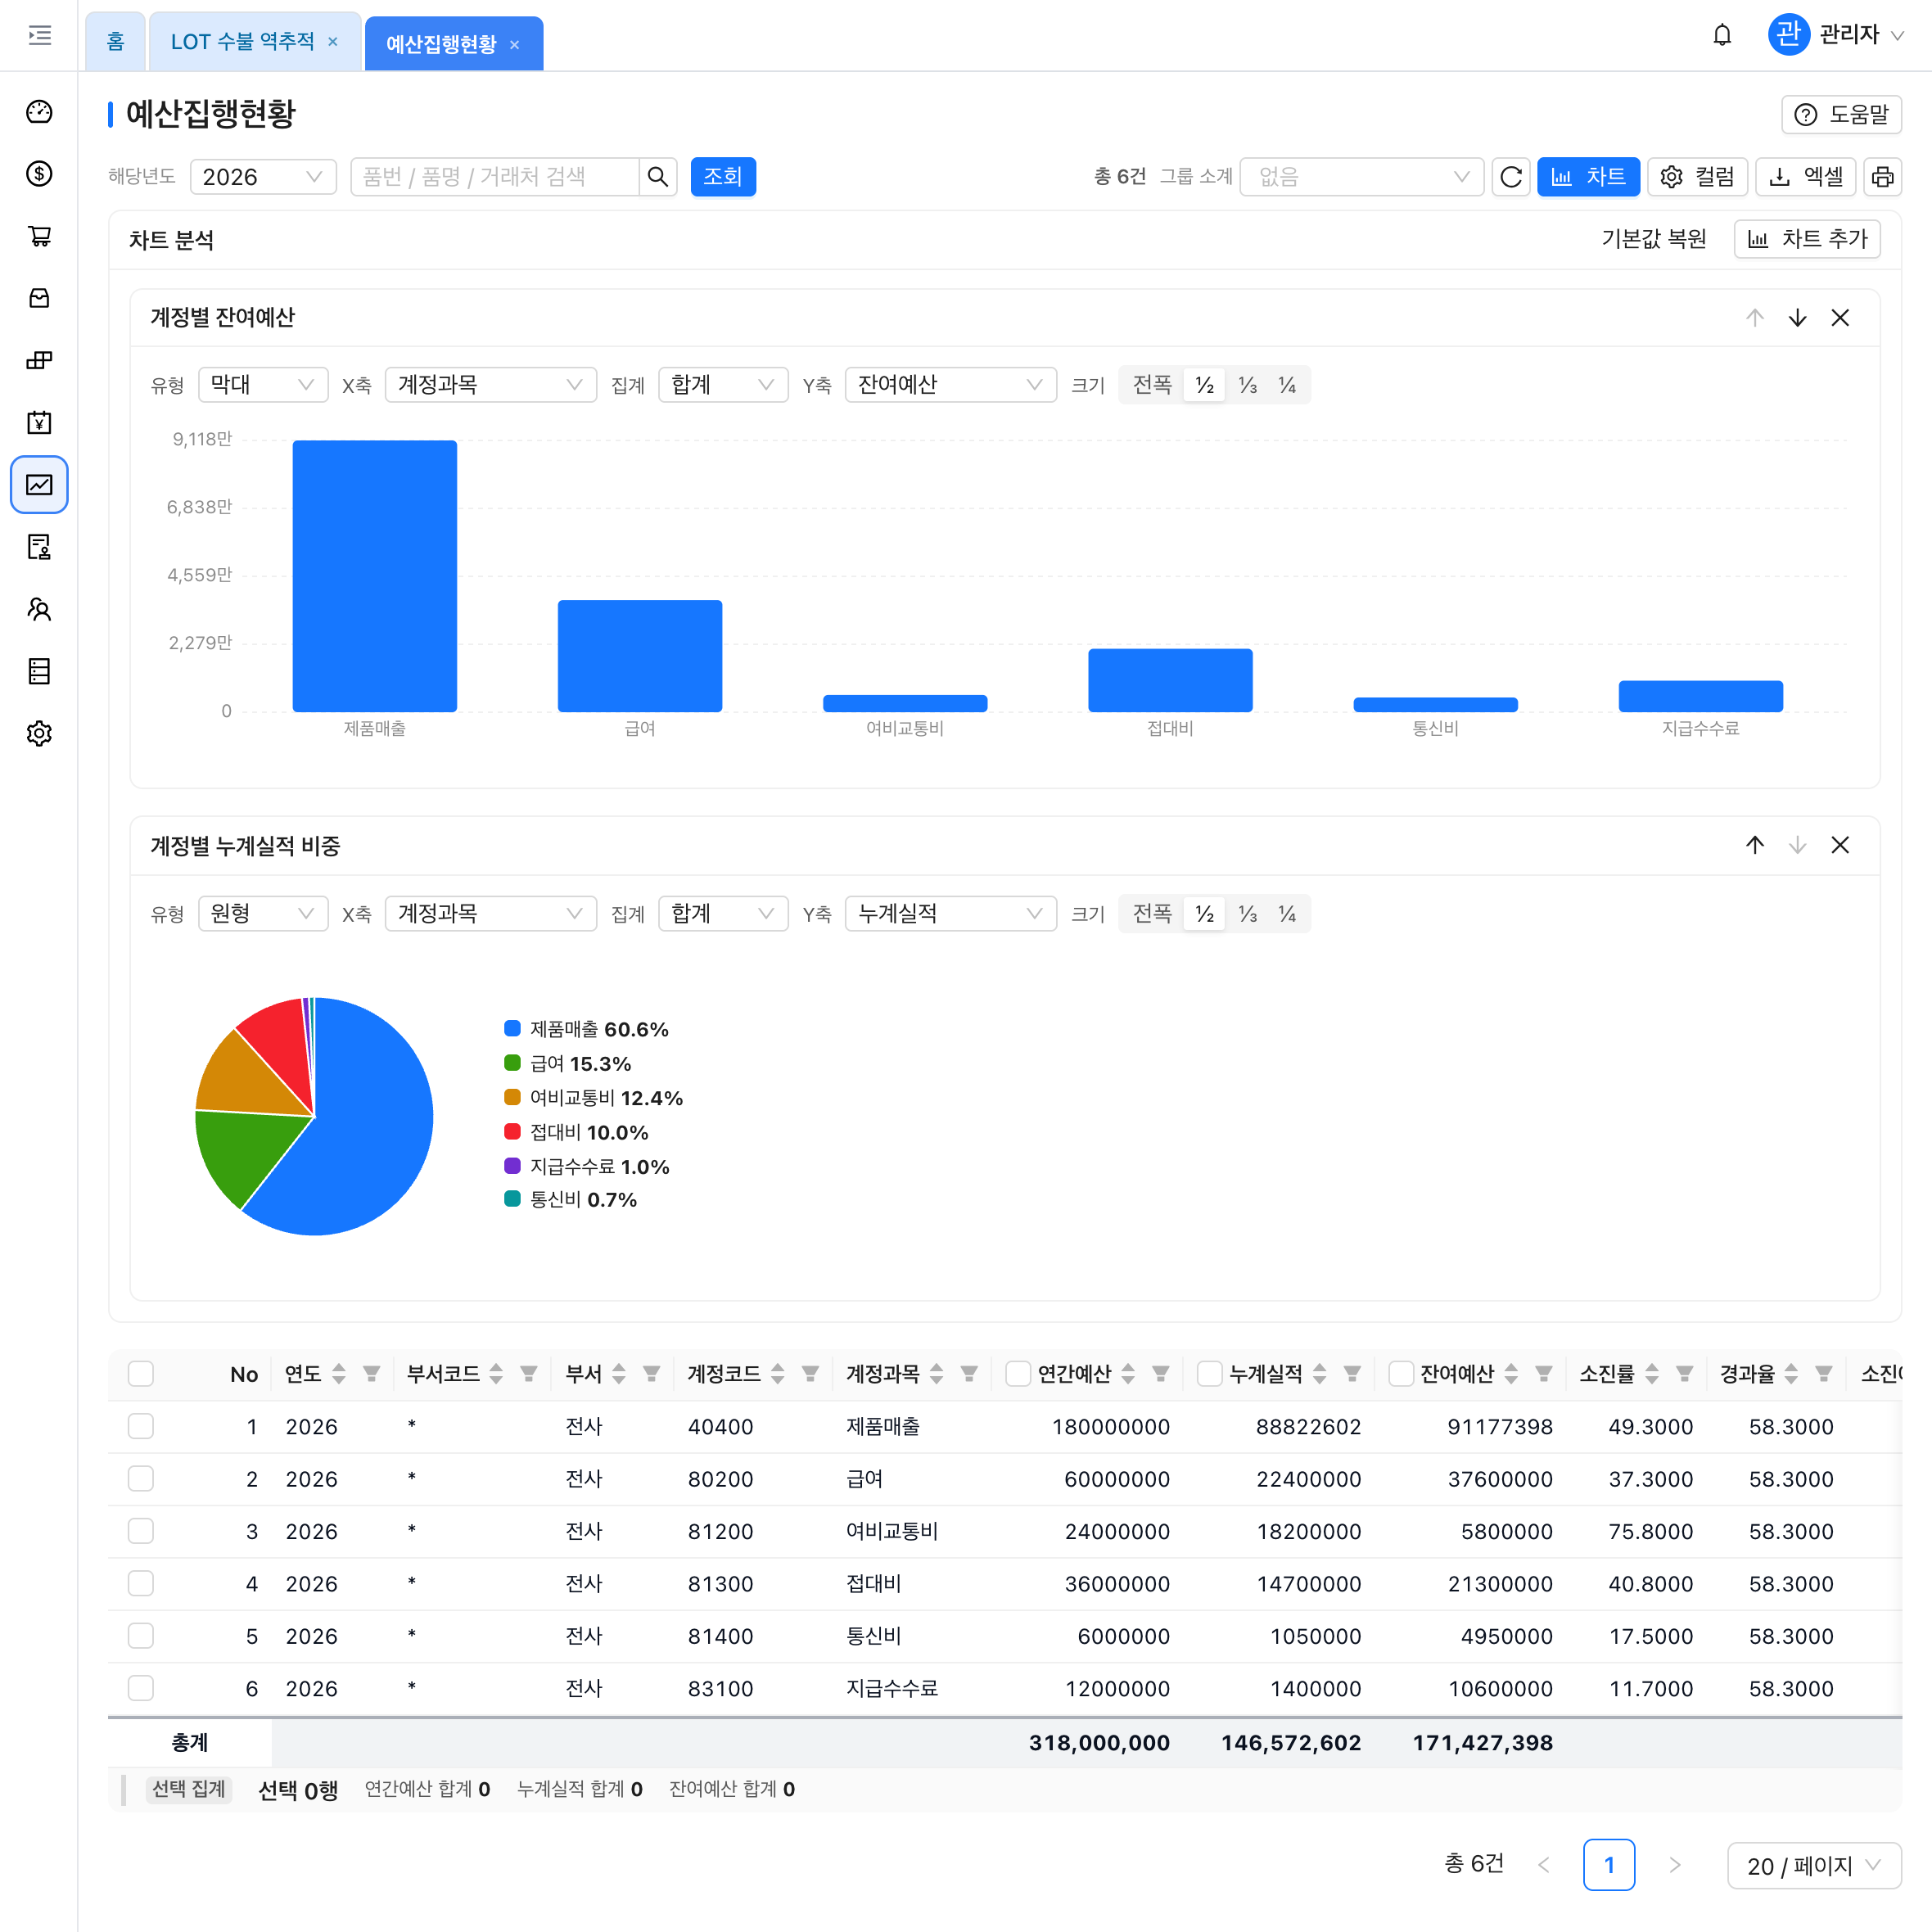Click the notification bell icon
Screen dimensions: 1932x1932
coord(1722,35)
